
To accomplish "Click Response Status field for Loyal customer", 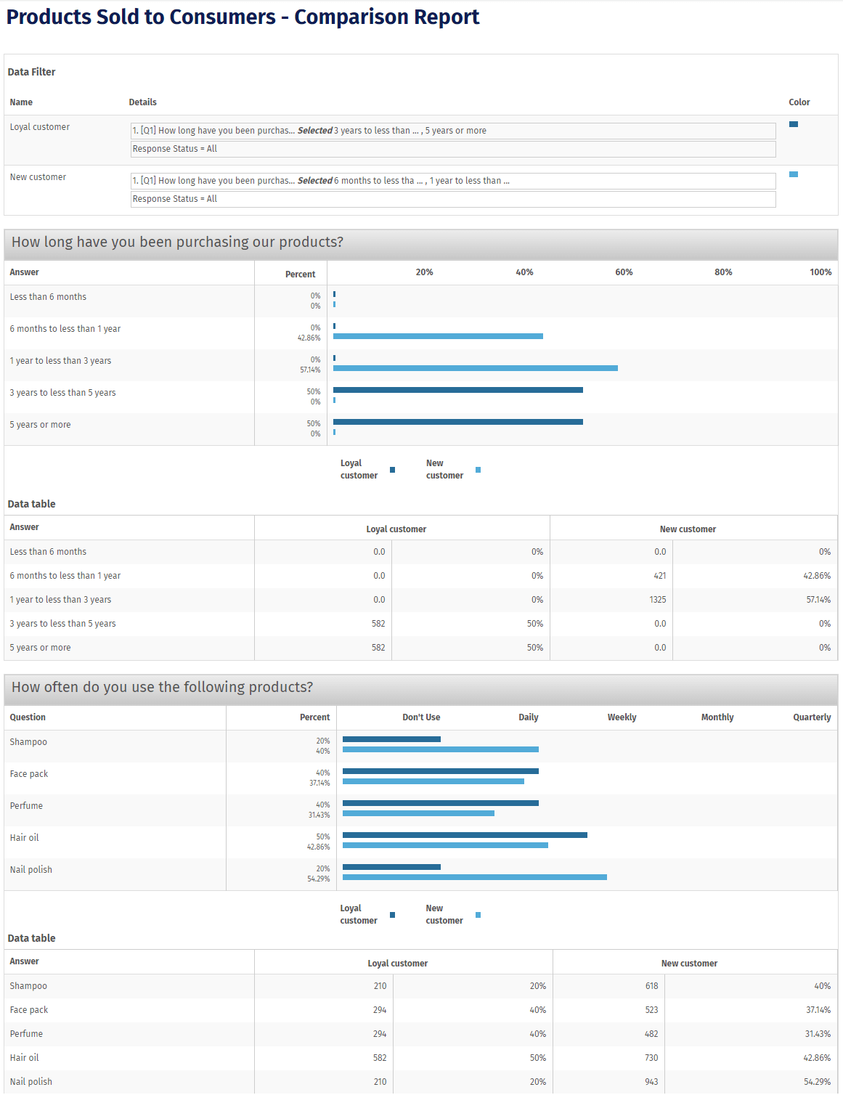I will [452, 149].
